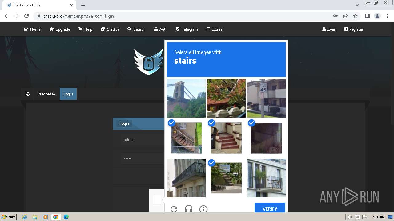Image resolution: width=394 pixels, height=221 pixels.
Task: Select the white balcony with plant image
Action: click(266, 178)
